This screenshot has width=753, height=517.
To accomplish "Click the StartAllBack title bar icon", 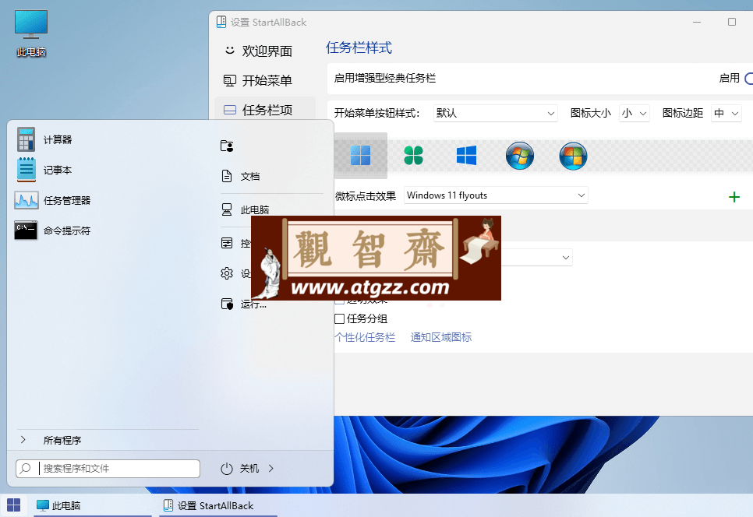I will pos(221,22).
